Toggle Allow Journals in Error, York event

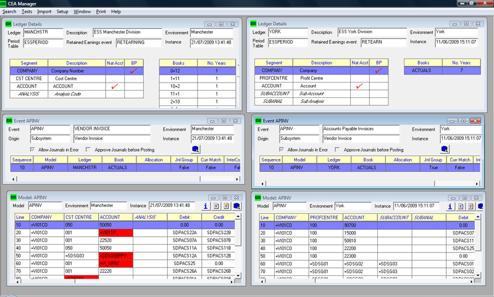282,150
